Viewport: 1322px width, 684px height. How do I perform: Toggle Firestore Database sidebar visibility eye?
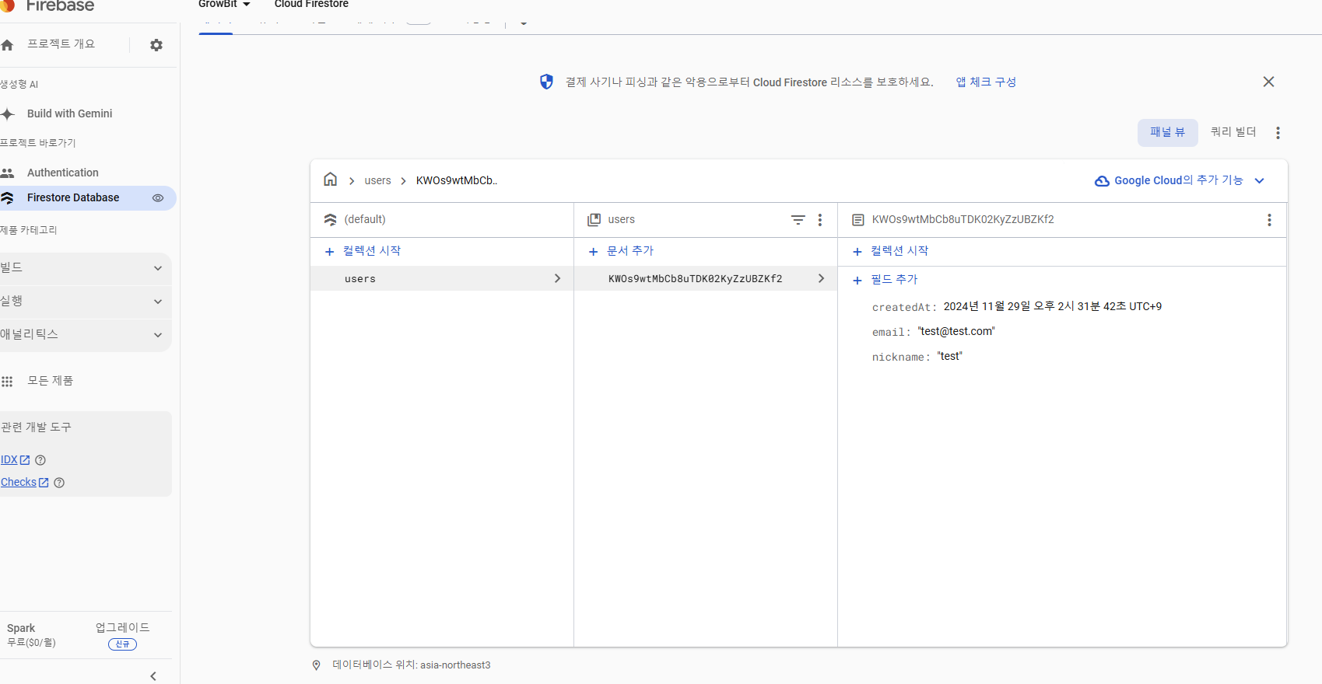[x=158, y=198]
